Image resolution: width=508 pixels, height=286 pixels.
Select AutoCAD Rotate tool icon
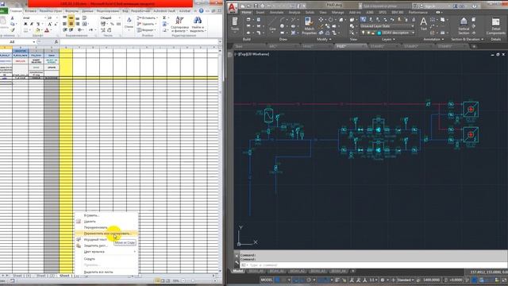point(330,20)
